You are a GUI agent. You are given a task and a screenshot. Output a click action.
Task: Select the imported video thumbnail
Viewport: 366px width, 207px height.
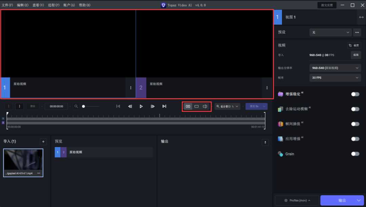pos(23,160)
